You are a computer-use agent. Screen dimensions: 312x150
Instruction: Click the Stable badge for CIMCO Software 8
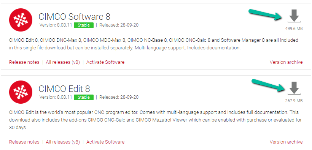84,25
